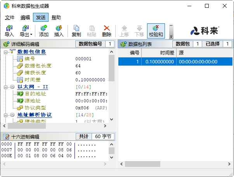Open the 导出 dropdown arrow
The image size is (234, 177).
pos(31,35)
